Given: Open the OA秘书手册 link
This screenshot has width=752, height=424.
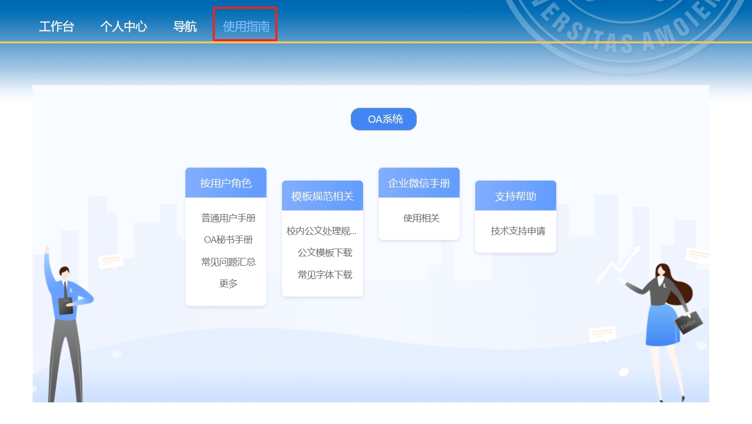Looking at the screenshot, I should [228, 240].
